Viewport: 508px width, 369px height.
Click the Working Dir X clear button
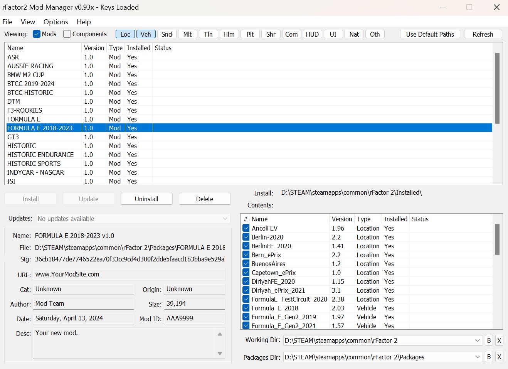click(499, 340)
